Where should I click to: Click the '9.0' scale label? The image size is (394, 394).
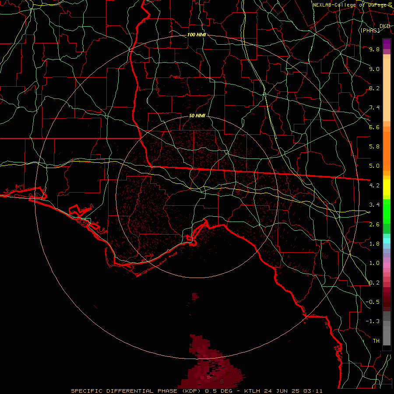374,69
